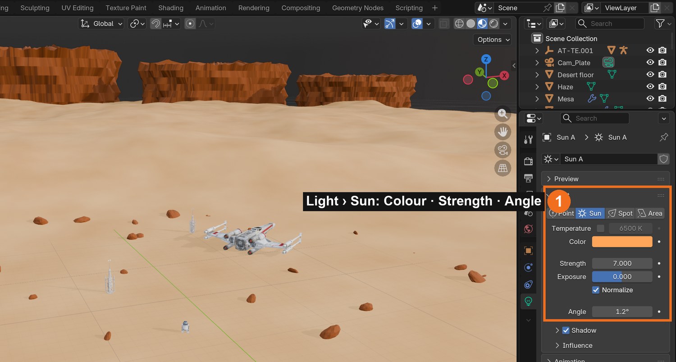Open the Tool properties tab
The height and width of the screenshot is (362, 676).
528,140
